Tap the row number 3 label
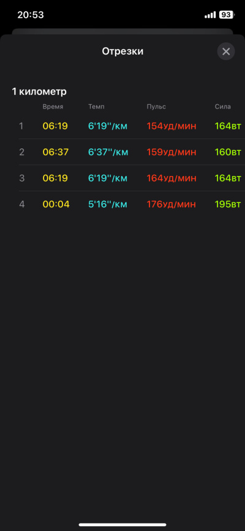This screenshot has height=531, width=245. [x=21, y=178]
